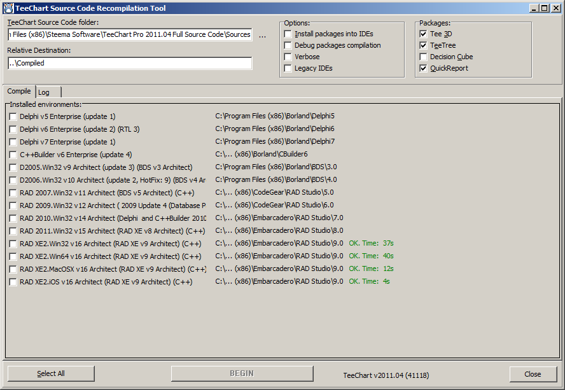Select Delphi v6 Enterprise (RTL 3) checkbox
The image size is (565, 390).
[x=13, y=129]
